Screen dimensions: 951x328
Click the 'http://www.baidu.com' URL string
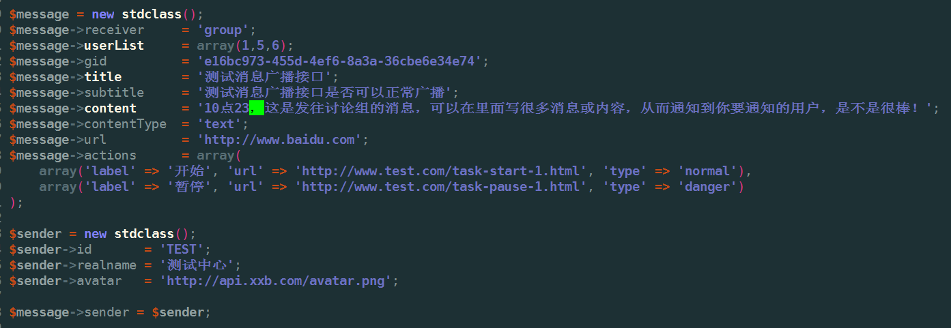click(x=280, y=140)
